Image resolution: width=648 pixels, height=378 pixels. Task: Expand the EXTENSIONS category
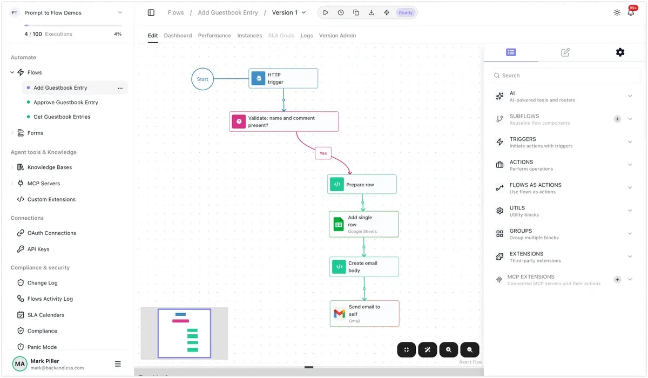(630, 256)
